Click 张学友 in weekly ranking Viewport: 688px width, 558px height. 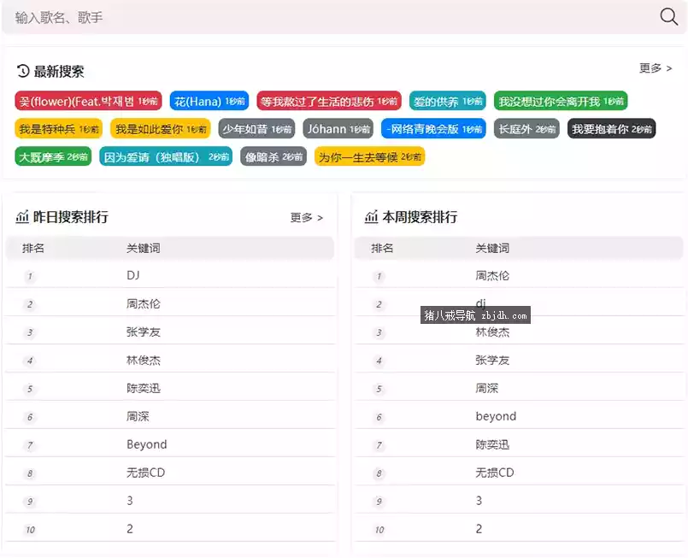[493, 360]
